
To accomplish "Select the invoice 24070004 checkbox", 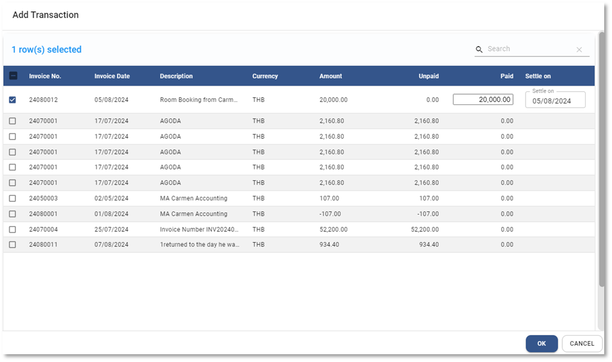I will pos(13,230).
